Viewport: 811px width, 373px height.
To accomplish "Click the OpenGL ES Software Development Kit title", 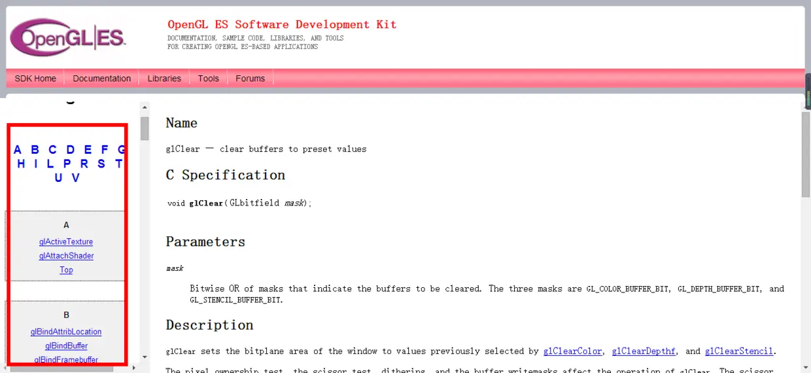I will click(282, 25).
